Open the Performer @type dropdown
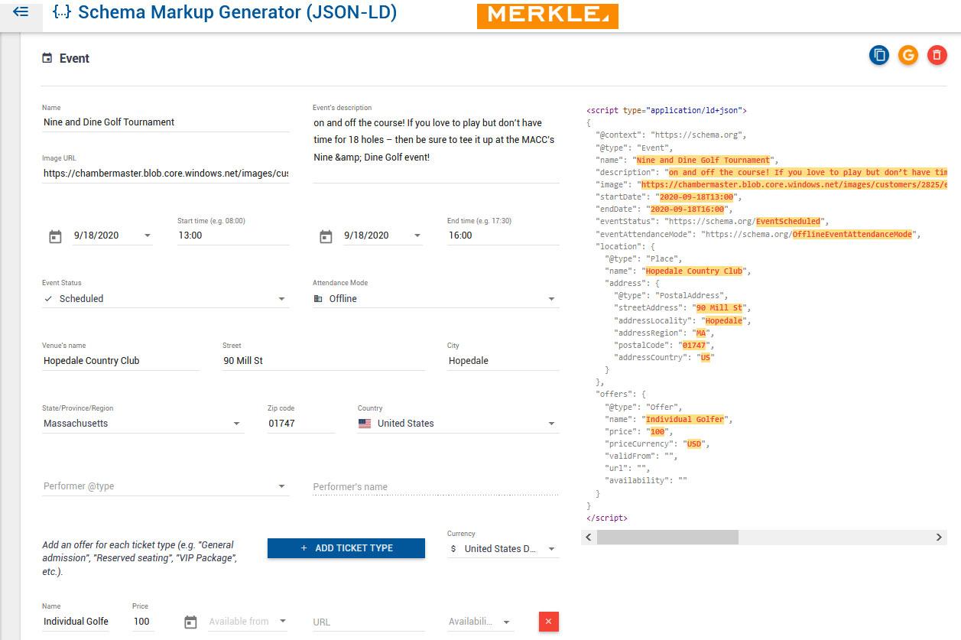Screen dimensions: 961x640 pyautogui.click(x=166, y=486)
